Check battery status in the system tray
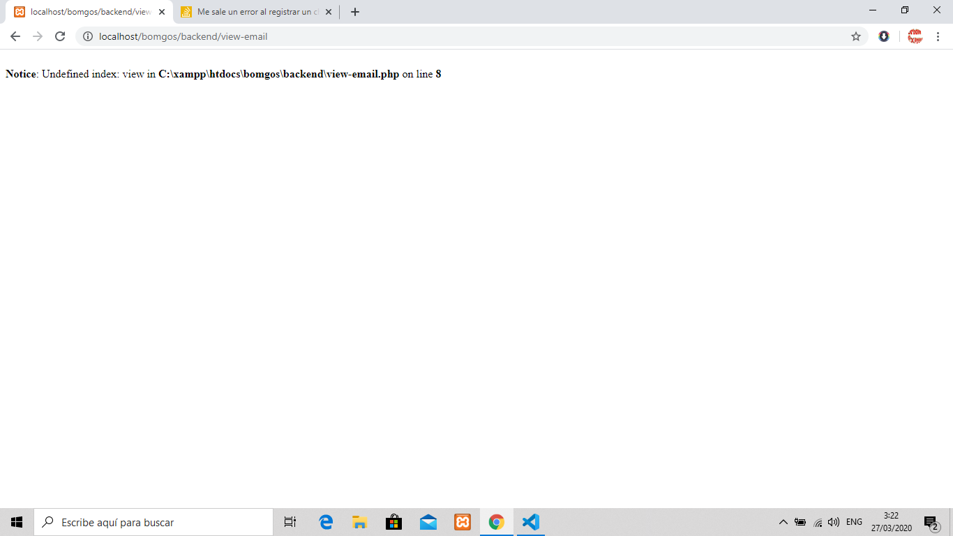 pos(800,522)
